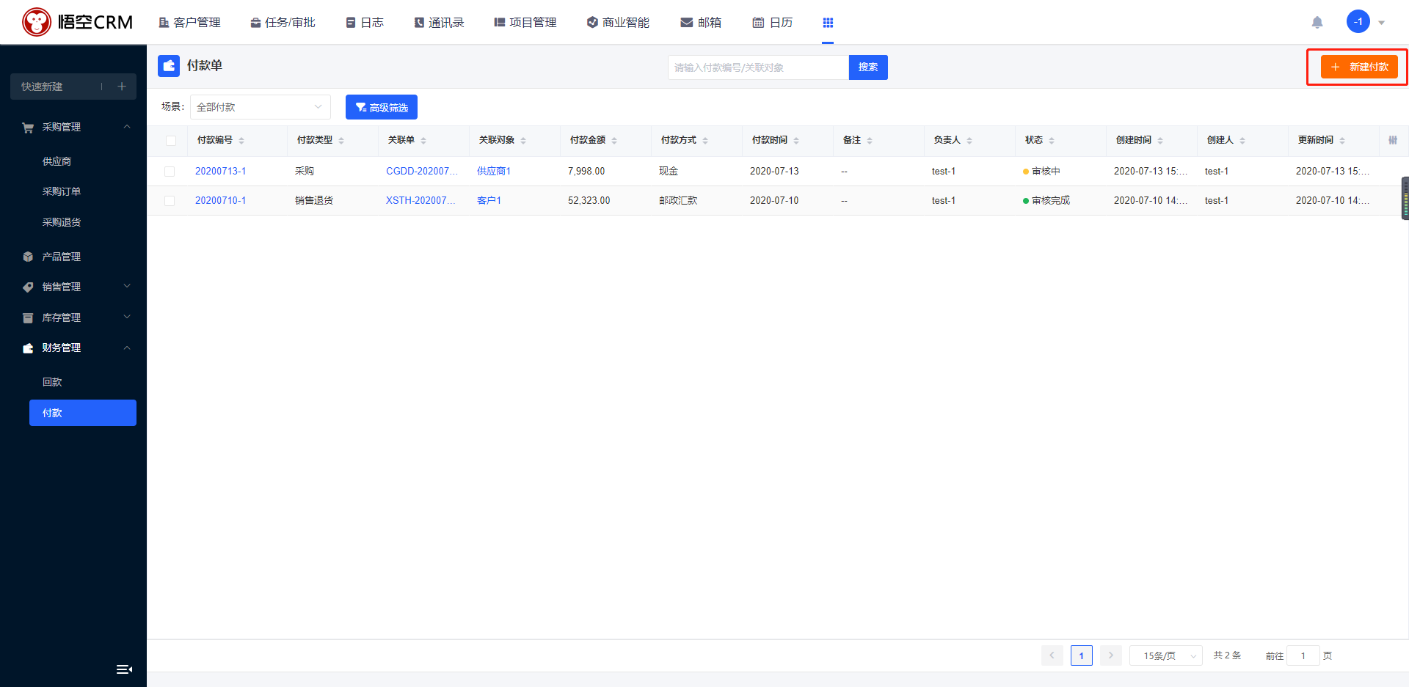Open payment link 20200713-1
The height and width of the screenshot is (687, 1409).
221,172
